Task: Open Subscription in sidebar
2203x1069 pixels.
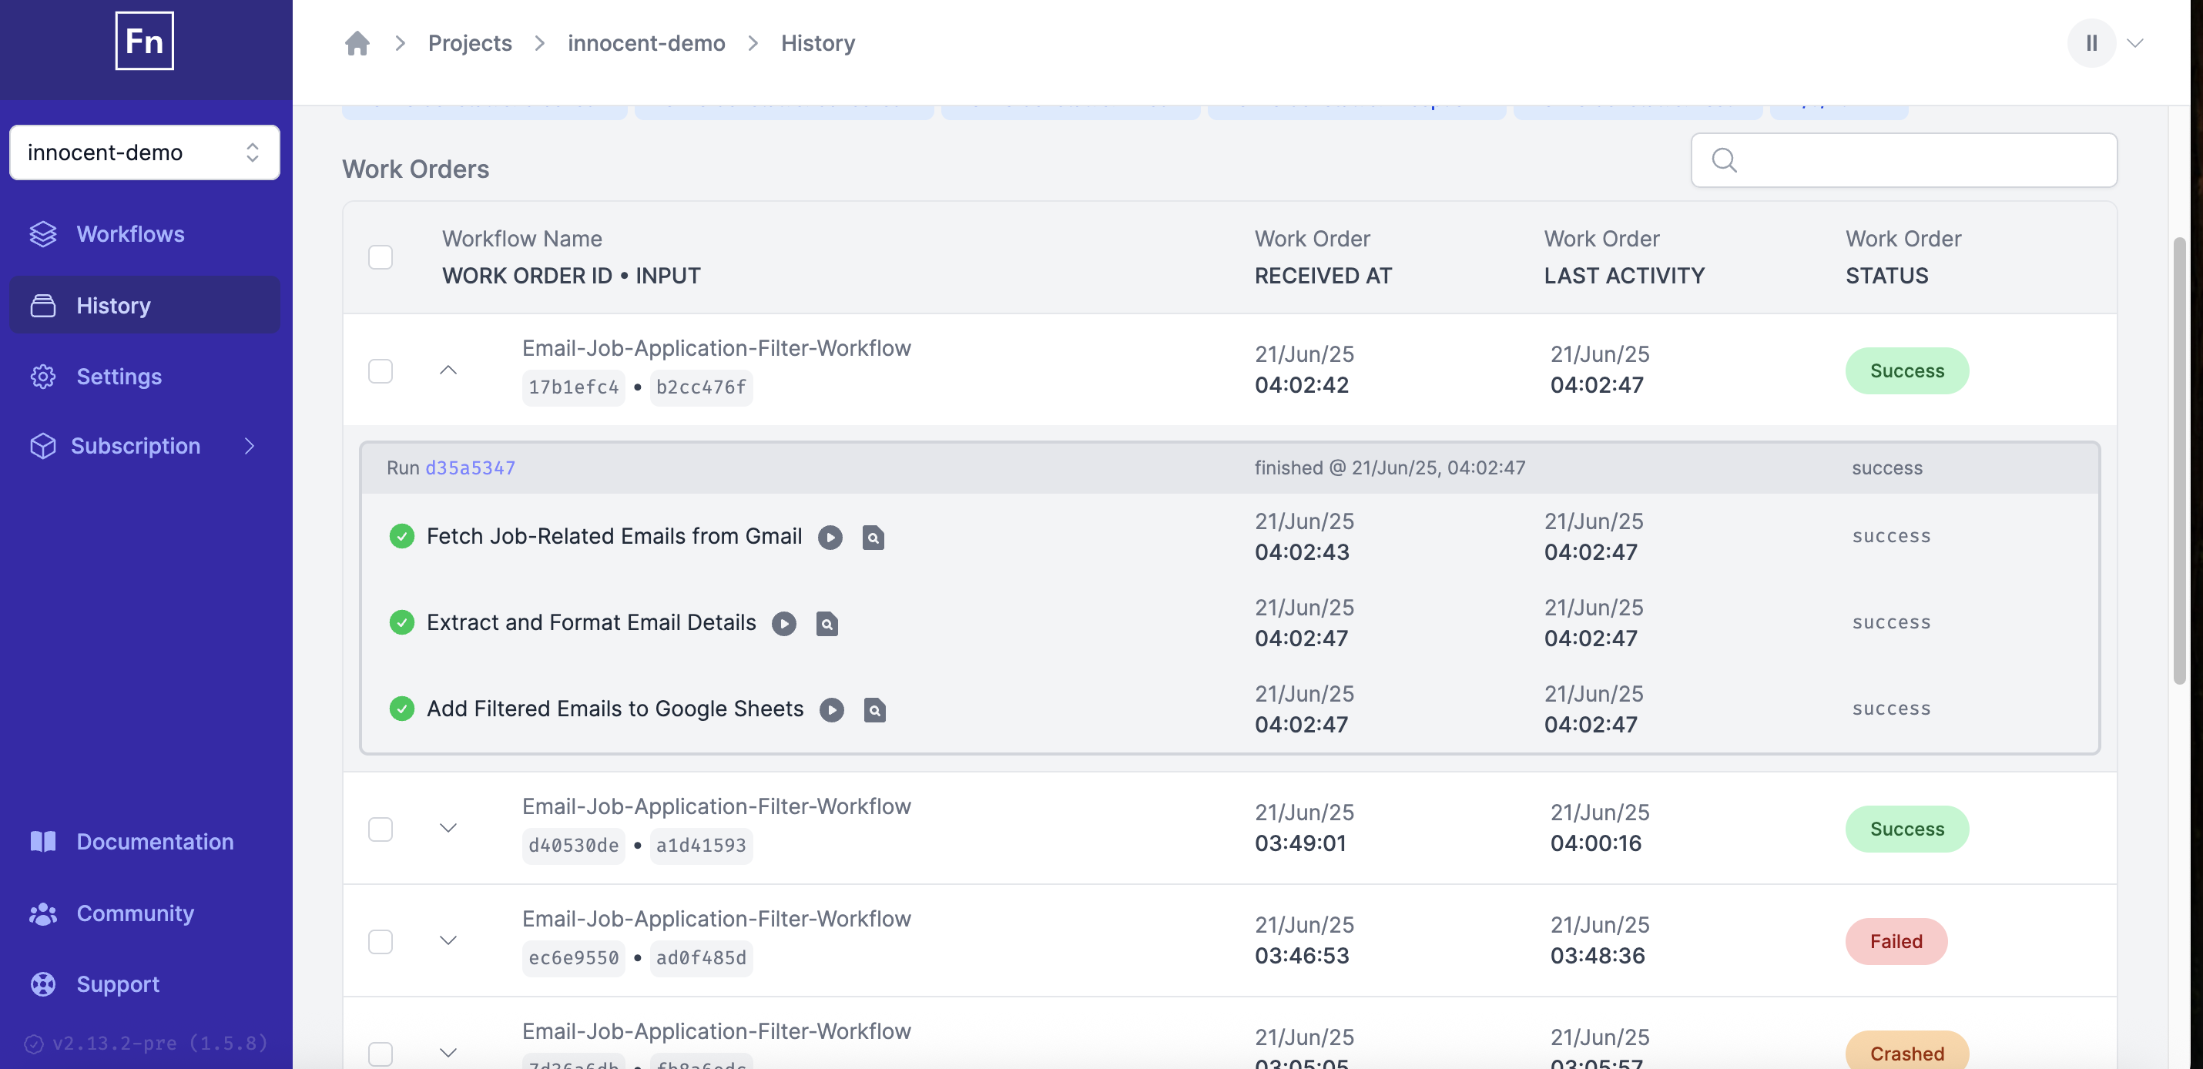Action: tap(145, 446)
